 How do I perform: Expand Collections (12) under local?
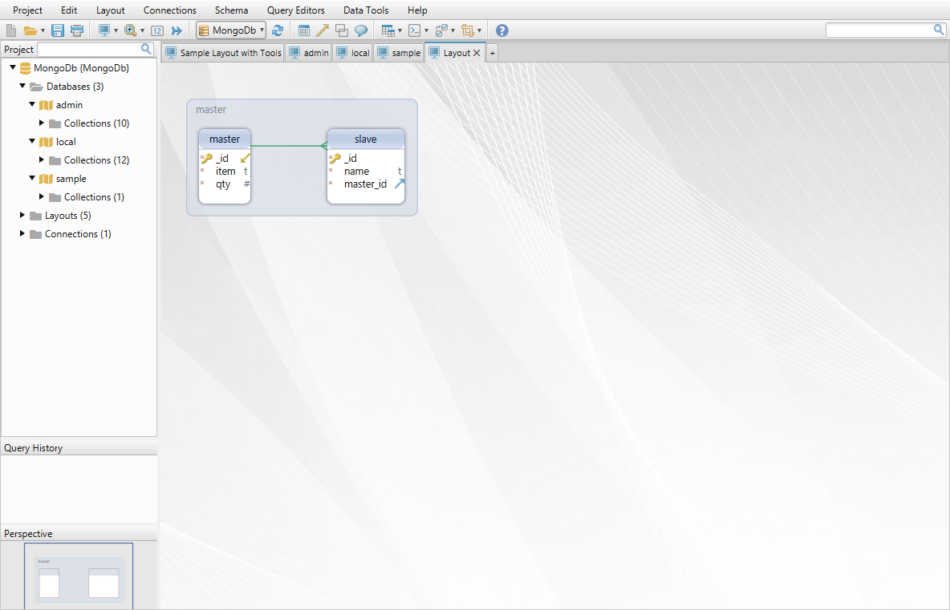click(41, 160)
